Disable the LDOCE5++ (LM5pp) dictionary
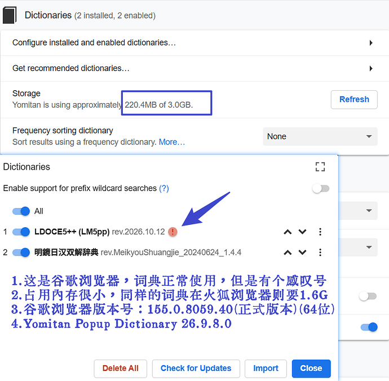 point(21,232)
